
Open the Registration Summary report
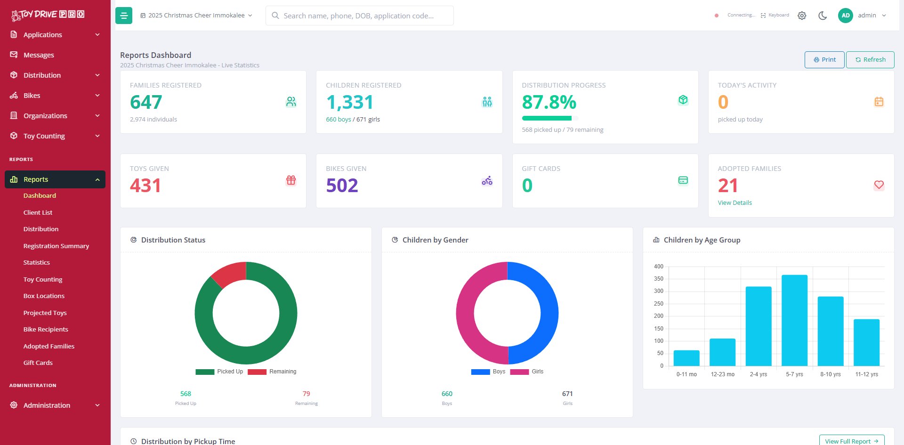56,246
